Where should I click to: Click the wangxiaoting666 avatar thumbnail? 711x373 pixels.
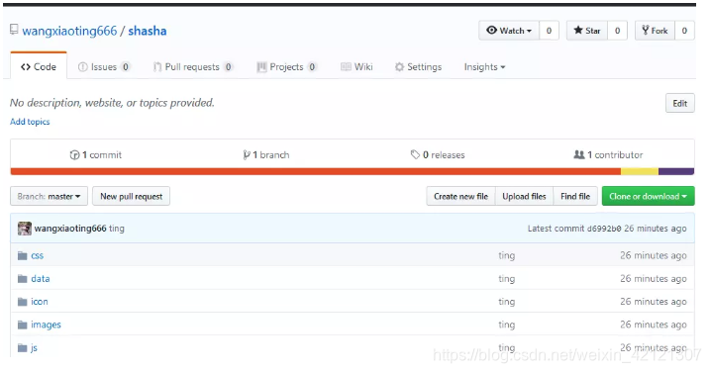(25, 229)
